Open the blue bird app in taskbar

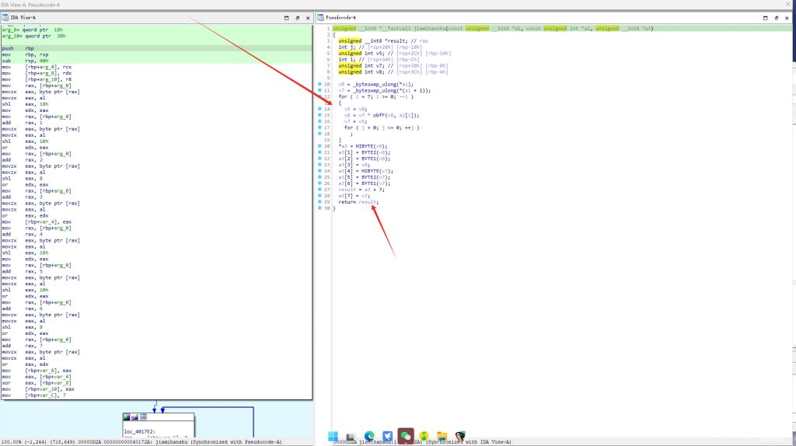pyautogui.click(x=387, y=437)
